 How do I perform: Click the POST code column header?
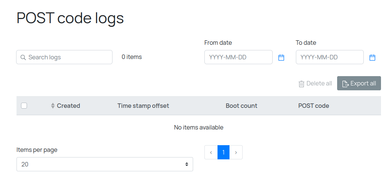[313, 106]
